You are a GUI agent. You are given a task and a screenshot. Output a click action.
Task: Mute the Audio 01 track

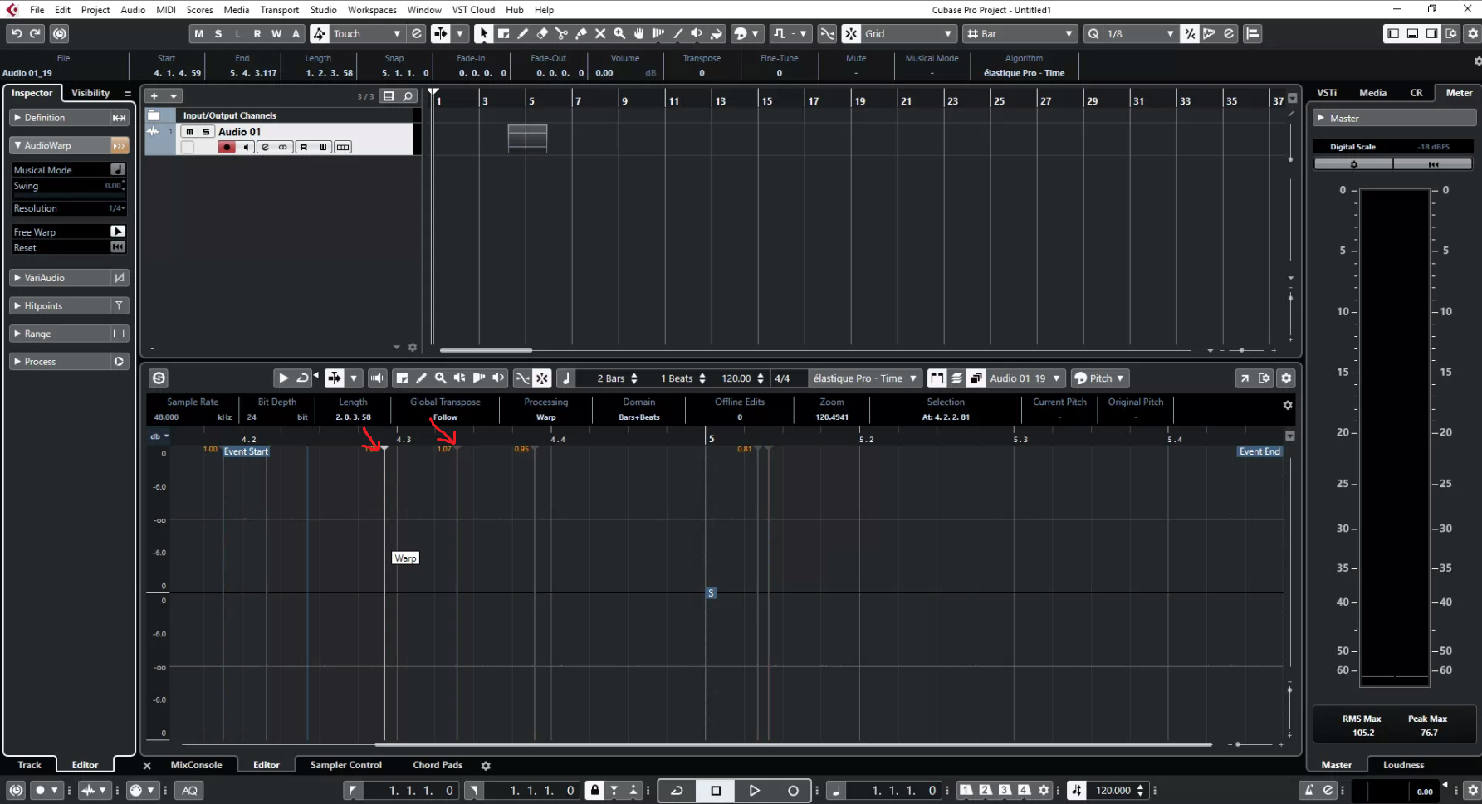(189, 132)
